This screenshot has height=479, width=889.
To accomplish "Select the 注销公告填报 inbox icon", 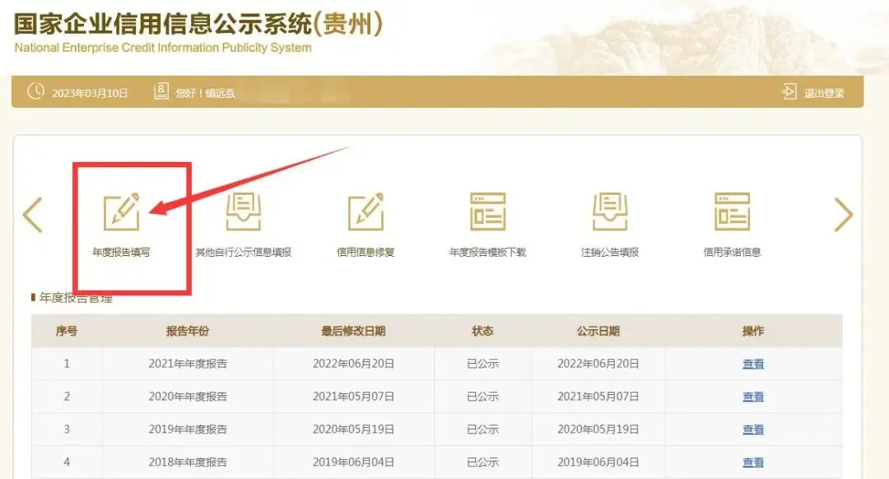I will pyautogui.click(x=609, y=212).
